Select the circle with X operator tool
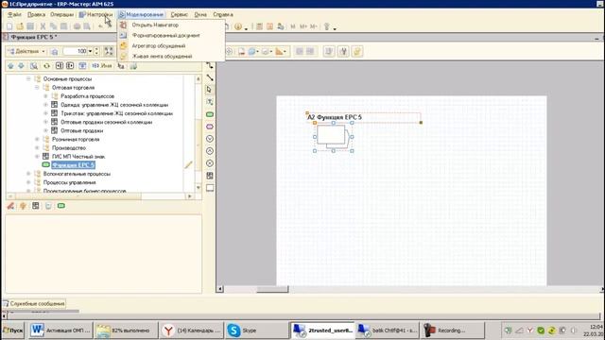 click(210, 163)
